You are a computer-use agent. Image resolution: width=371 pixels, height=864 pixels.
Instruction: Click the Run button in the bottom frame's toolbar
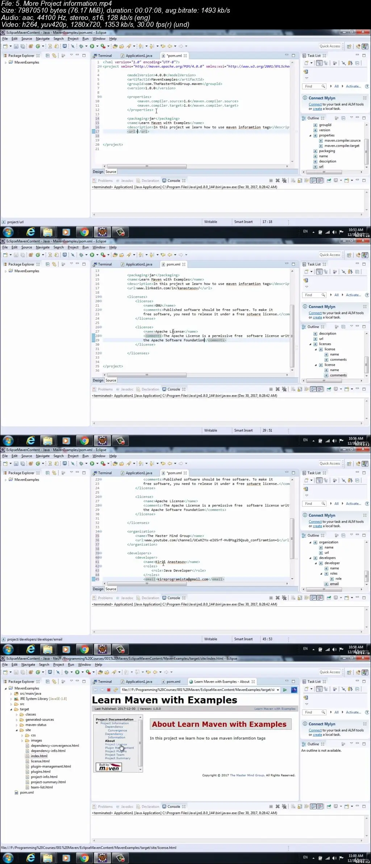[x=77, y=672]
